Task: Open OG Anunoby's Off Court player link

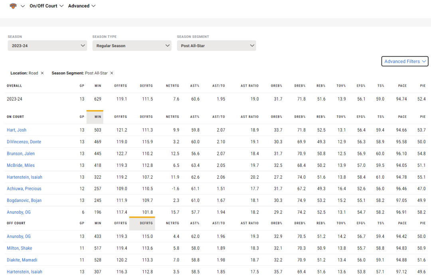Action: click(x=19, y=236)
